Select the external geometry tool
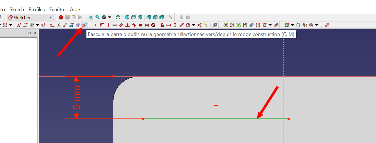This screenshot has width=376, height=143. point(72,25)
